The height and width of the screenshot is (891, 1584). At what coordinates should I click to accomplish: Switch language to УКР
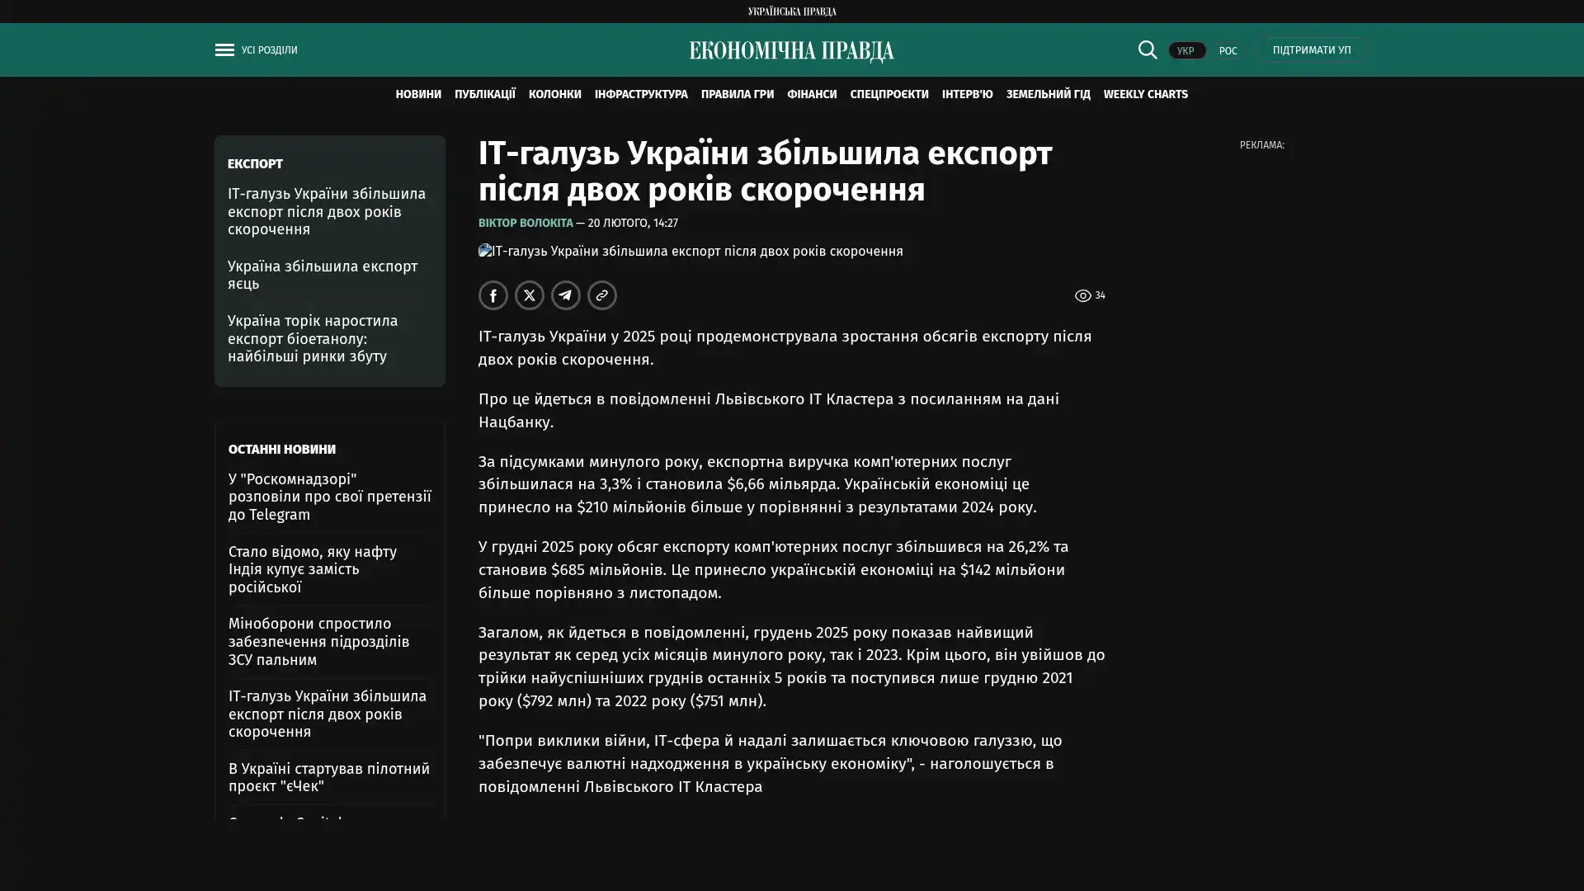(1186, 51)
